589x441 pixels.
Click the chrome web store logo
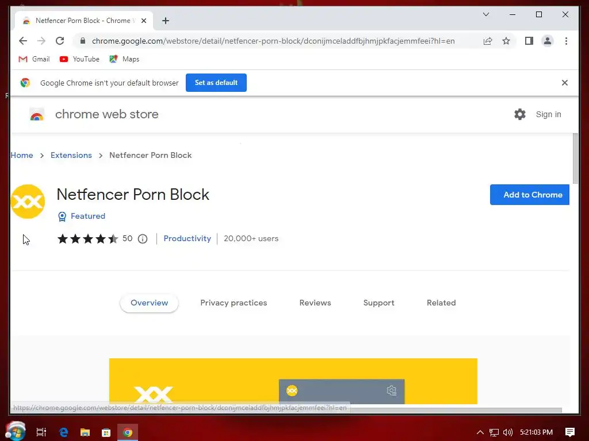pos(94,114)
